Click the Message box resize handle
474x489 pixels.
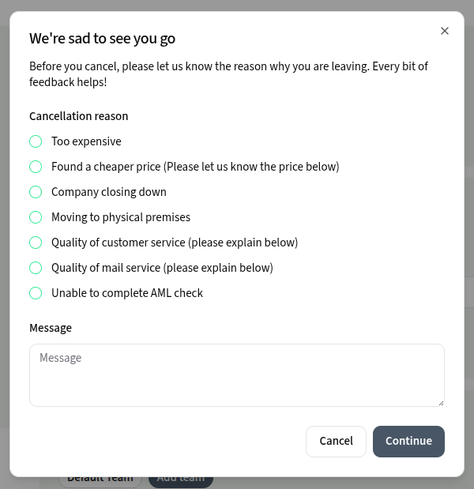click(440, 402)
